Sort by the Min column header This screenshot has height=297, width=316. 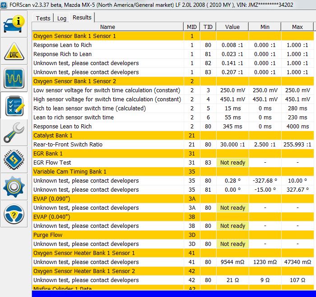click(x=265, y=27)
